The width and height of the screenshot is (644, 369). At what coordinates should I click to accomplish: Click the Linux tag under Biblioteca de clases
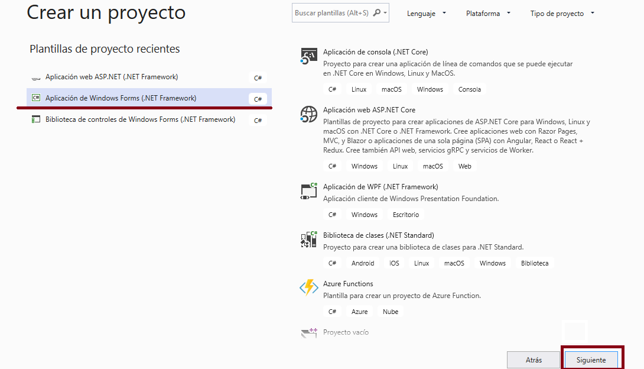421,263
